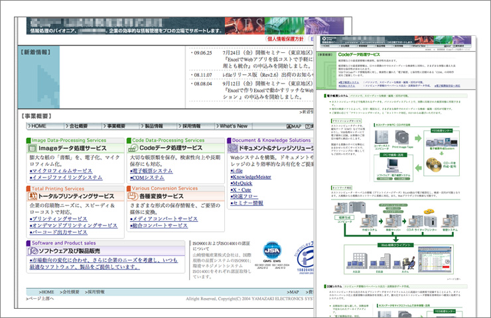Click the blue 新着情報 side image
Screen dimensions: 491x318
[38, 78]
